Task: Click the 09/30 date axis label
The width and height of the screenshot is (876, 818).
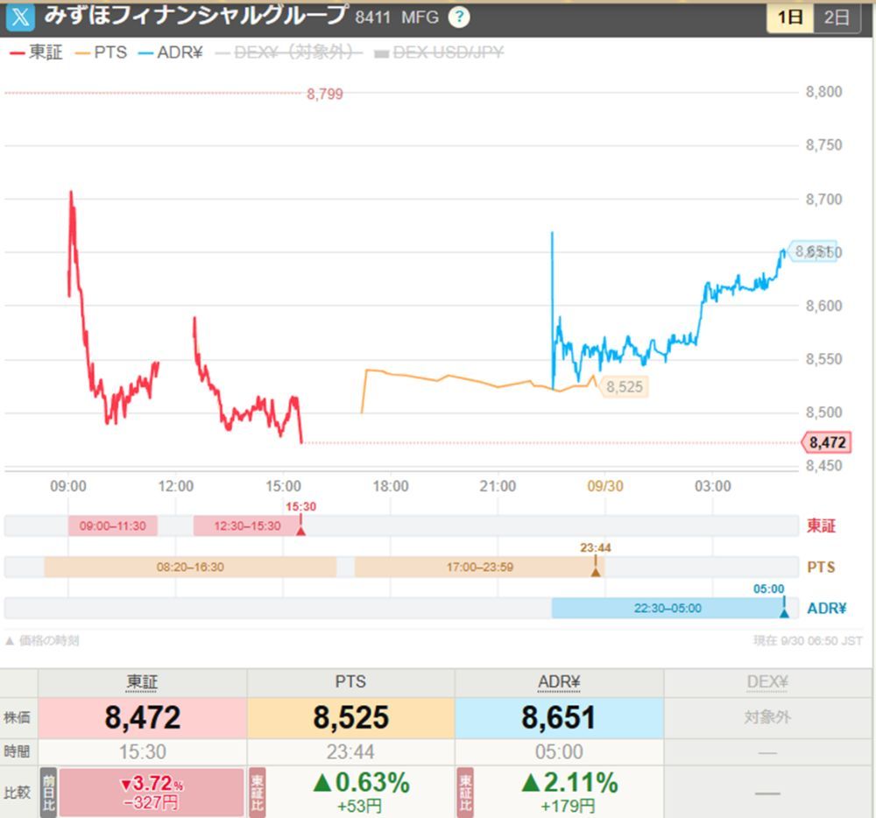Action: 605,486
